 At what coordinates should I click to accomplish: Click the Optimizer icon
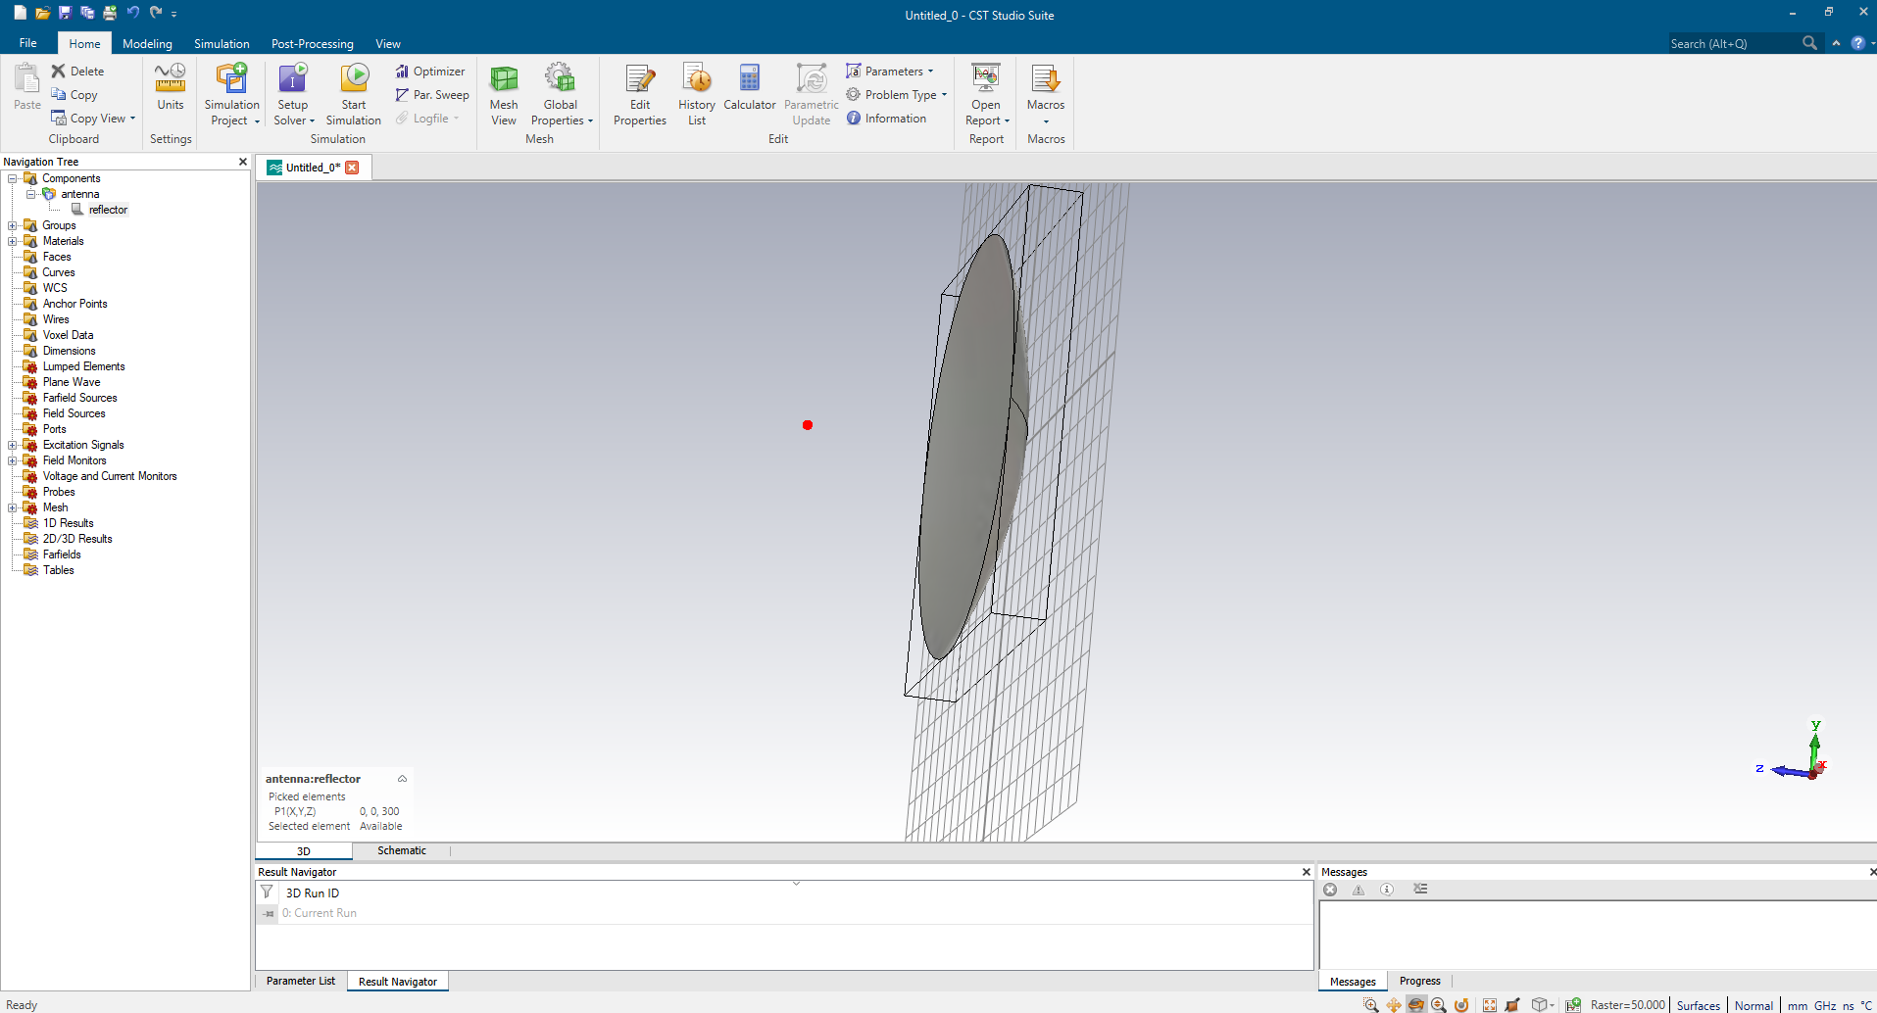pos(402,72)
